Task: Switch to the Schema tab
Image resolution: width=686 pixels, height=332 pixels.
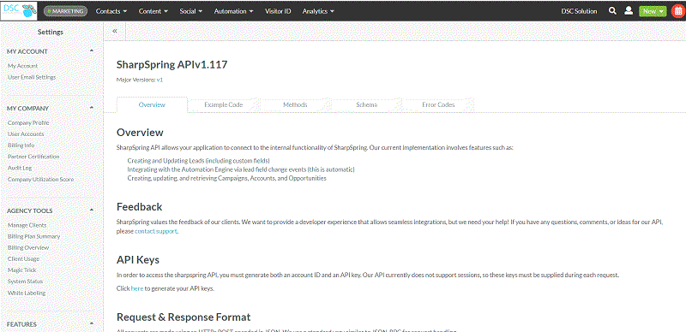Action: click(x=367, y=105)
